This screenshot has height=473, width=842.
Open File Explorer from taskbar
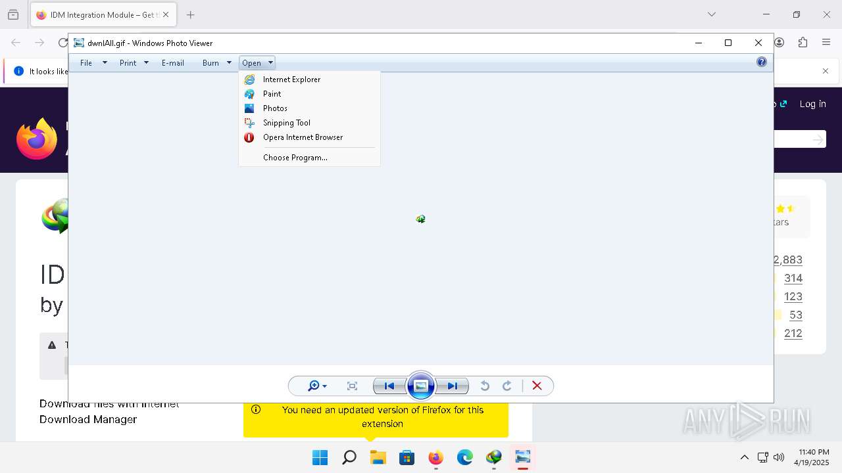(x=378, y=457)
